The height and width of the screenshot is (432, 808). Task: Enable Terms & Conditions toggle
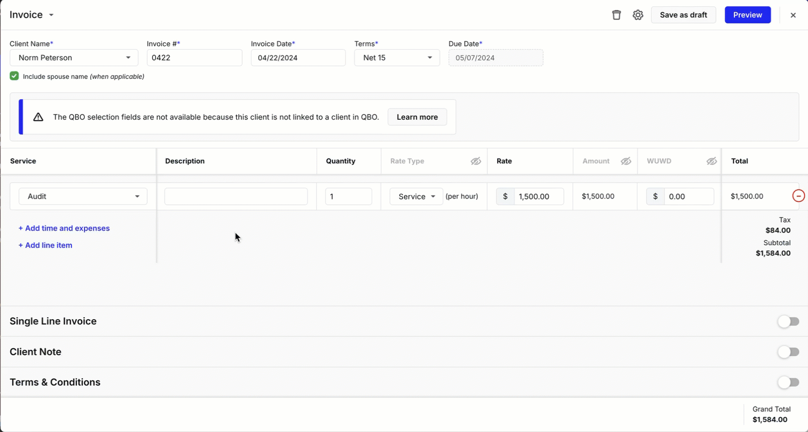788,382
